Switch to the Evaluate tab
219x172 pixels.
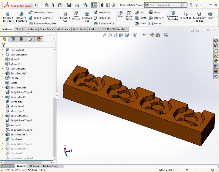[x=94, y=29]
